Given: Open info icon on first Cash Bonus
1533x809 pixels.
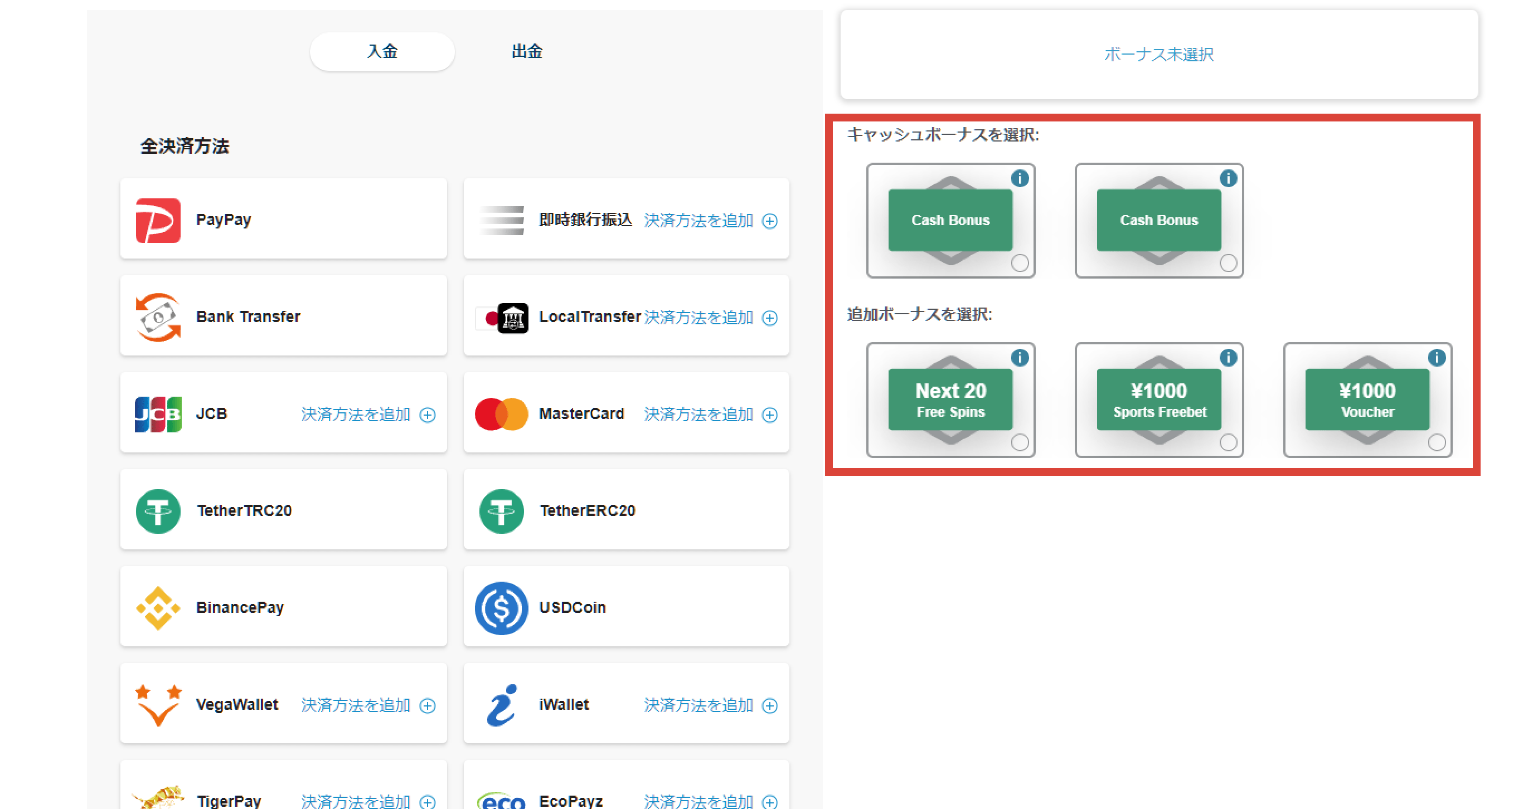Looking at the screenshot, I should click(x=1020, y=178).
